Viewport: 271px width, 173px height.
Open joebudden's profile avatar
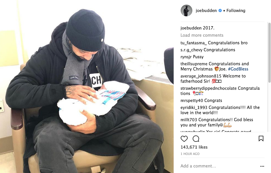[187, 10]
